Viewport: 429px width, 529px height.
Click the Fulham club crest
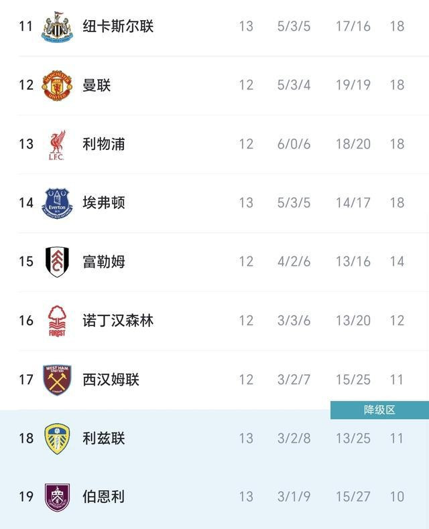point(57,262)
